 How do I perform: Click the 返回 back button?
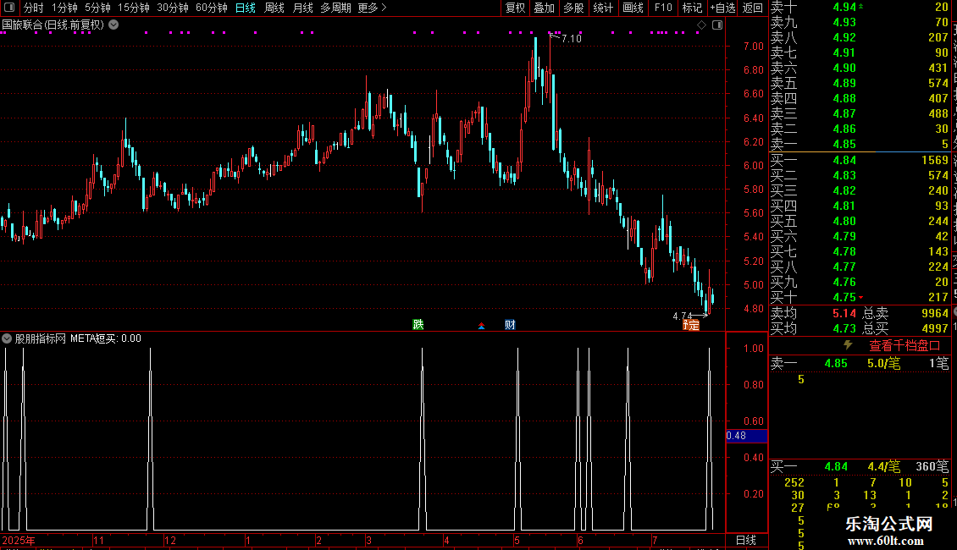coord(753,8)
